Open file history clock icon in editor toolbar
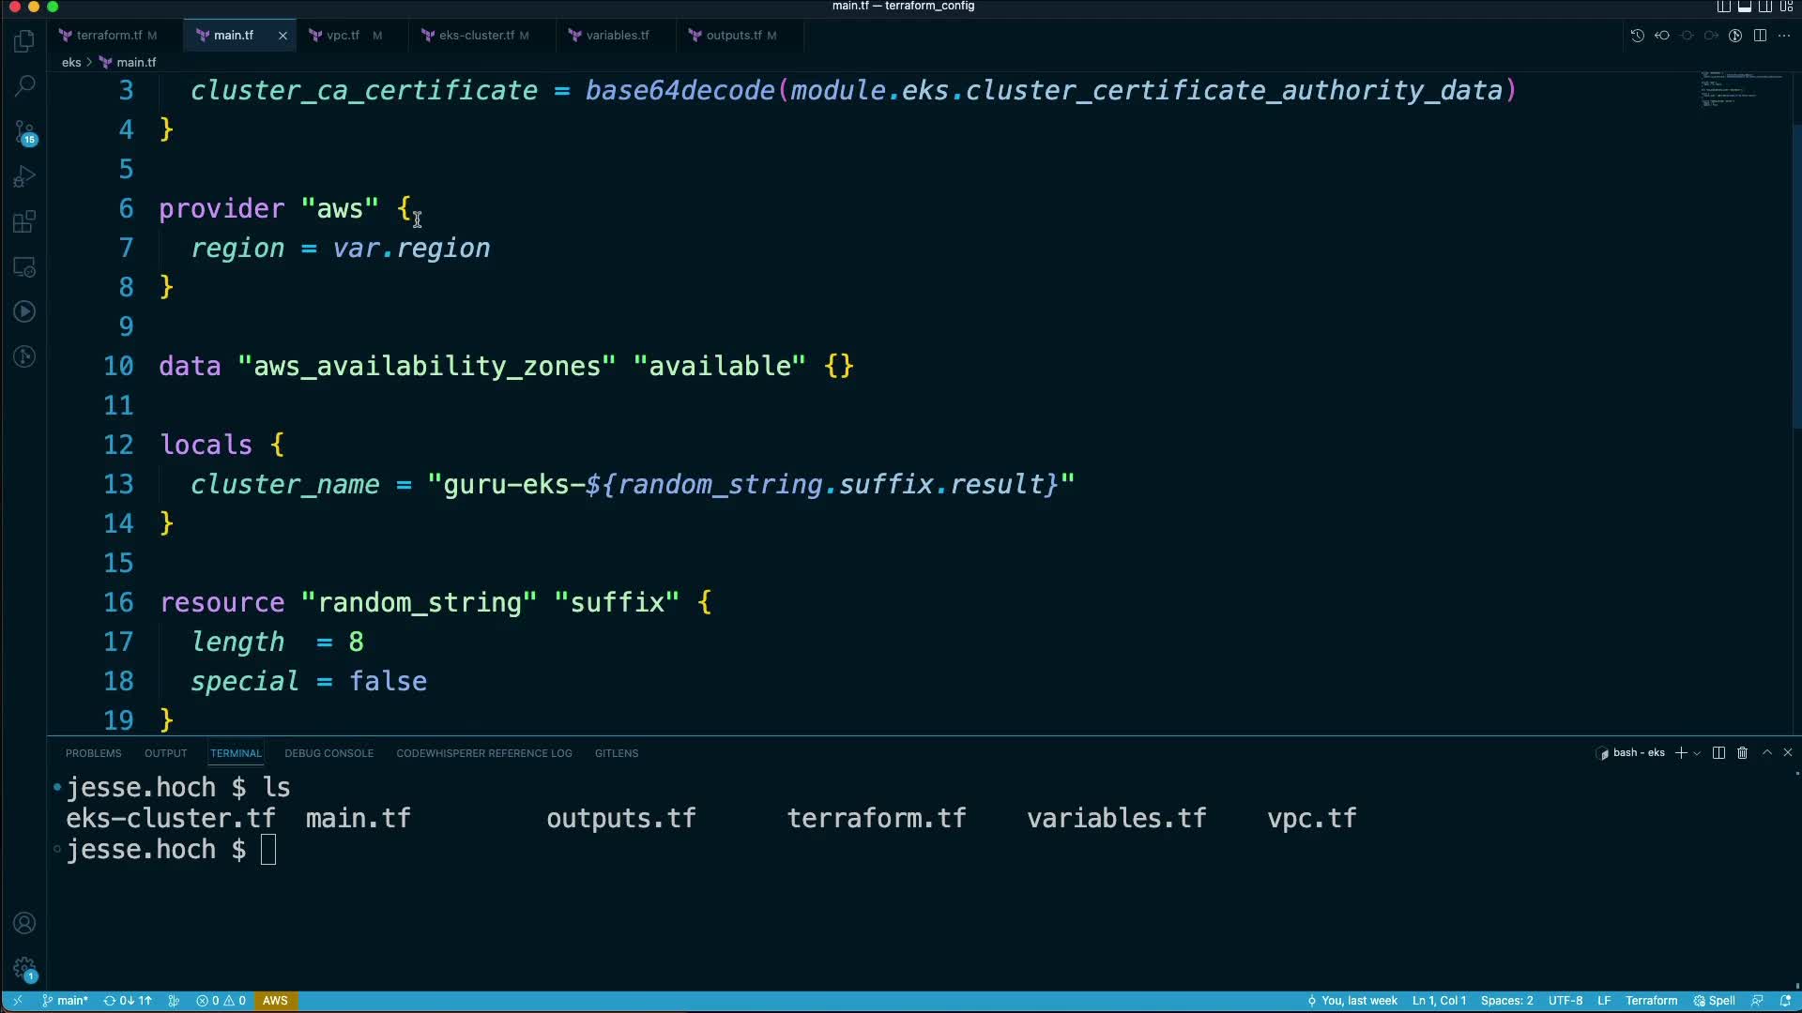The width and height of the screenshot is (1802, 1013). point(1637,36)
